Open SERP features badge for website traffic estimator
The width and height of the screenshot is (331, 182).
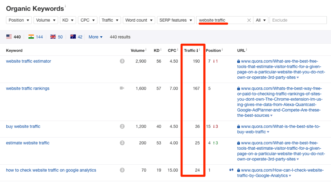tap(122, 61)
